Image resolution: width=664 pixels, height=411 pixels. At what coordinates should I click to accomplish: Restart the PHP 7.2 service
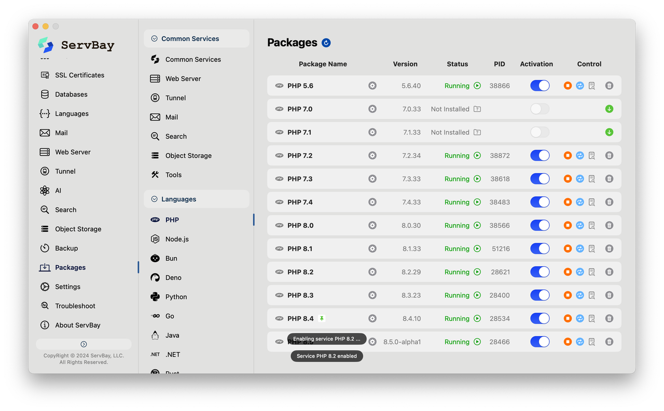(580, 156)
